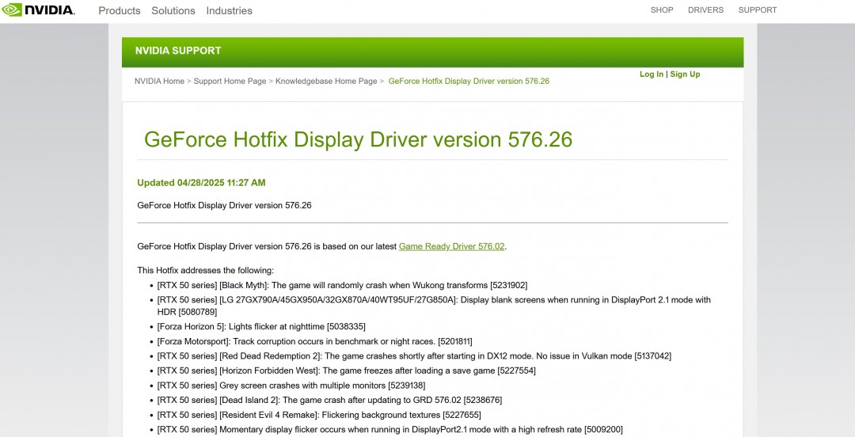The height and width of the screenshot is (437, 855).
Task: Click the NVIDIA SUPPORT green banner title
Action: (178, 51)
